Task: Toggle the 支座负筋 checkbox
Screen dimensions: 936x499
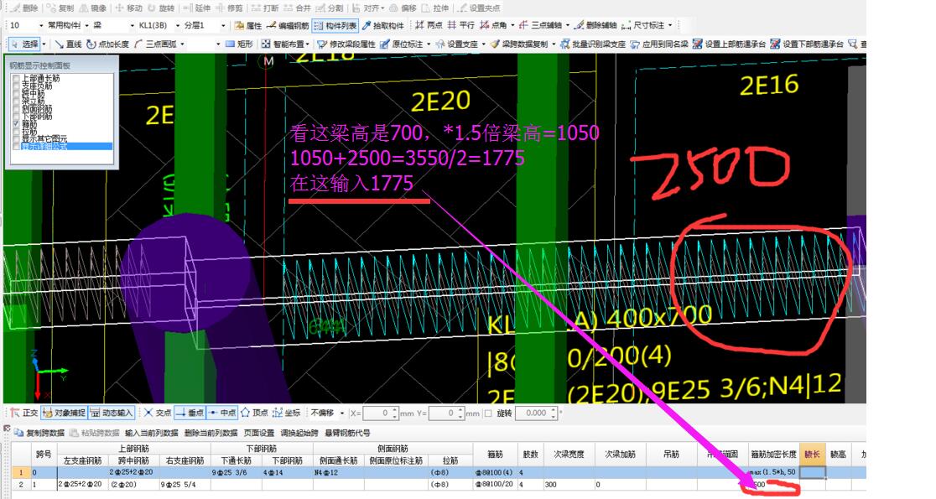Action: 16,86
